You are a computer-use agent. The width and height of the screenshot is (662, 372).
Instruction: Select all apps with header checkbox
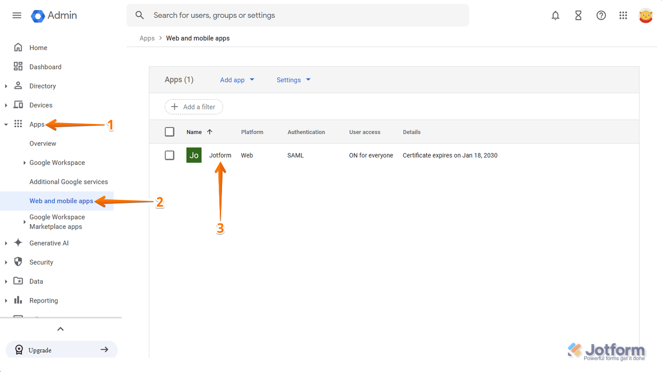click(170, 132)
